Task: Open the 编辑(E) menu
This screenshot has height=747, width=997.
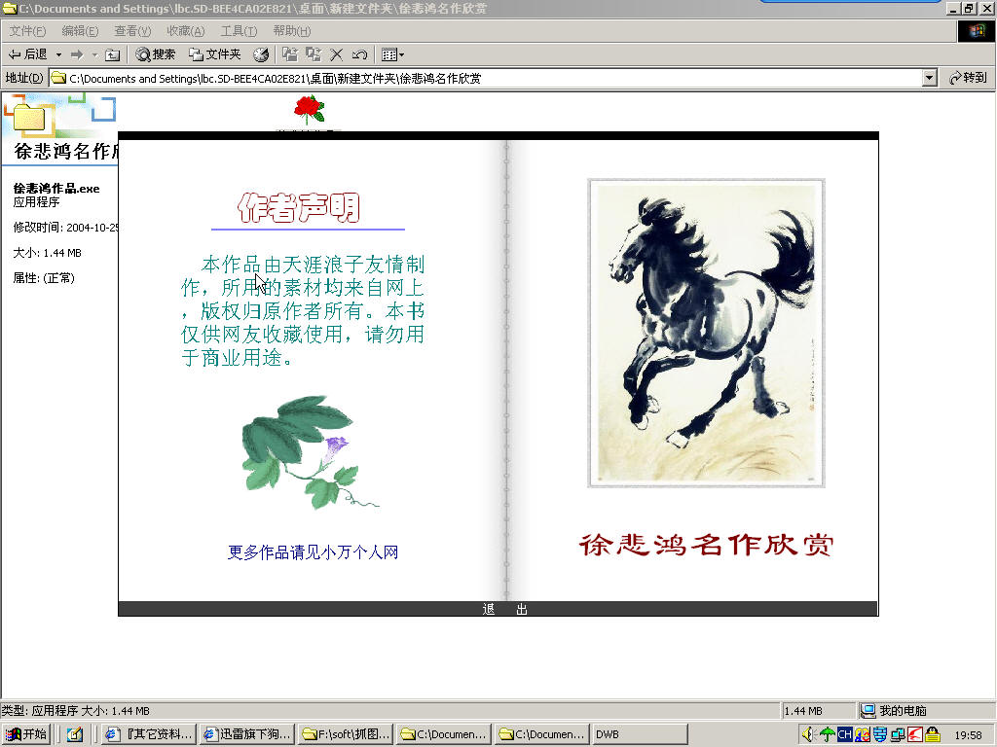Action: click(80, 31)
